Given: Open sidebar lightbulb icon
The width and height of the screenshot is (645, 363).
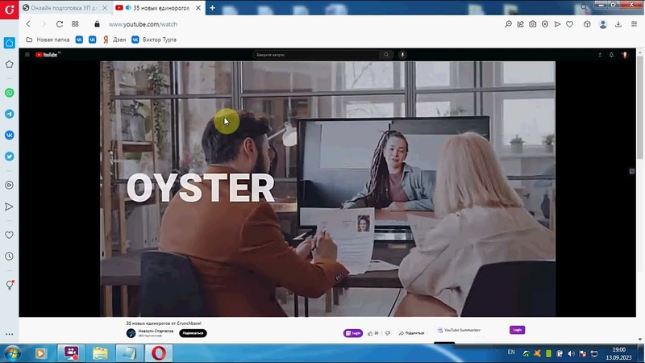Looking at the screenshot, I should (10, 285).
